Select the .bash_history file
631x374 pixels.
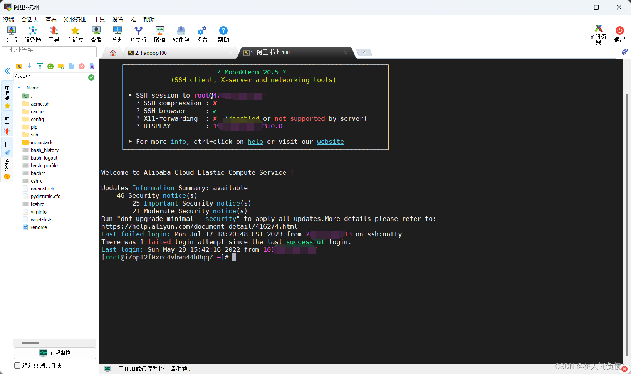click(40, 150)
